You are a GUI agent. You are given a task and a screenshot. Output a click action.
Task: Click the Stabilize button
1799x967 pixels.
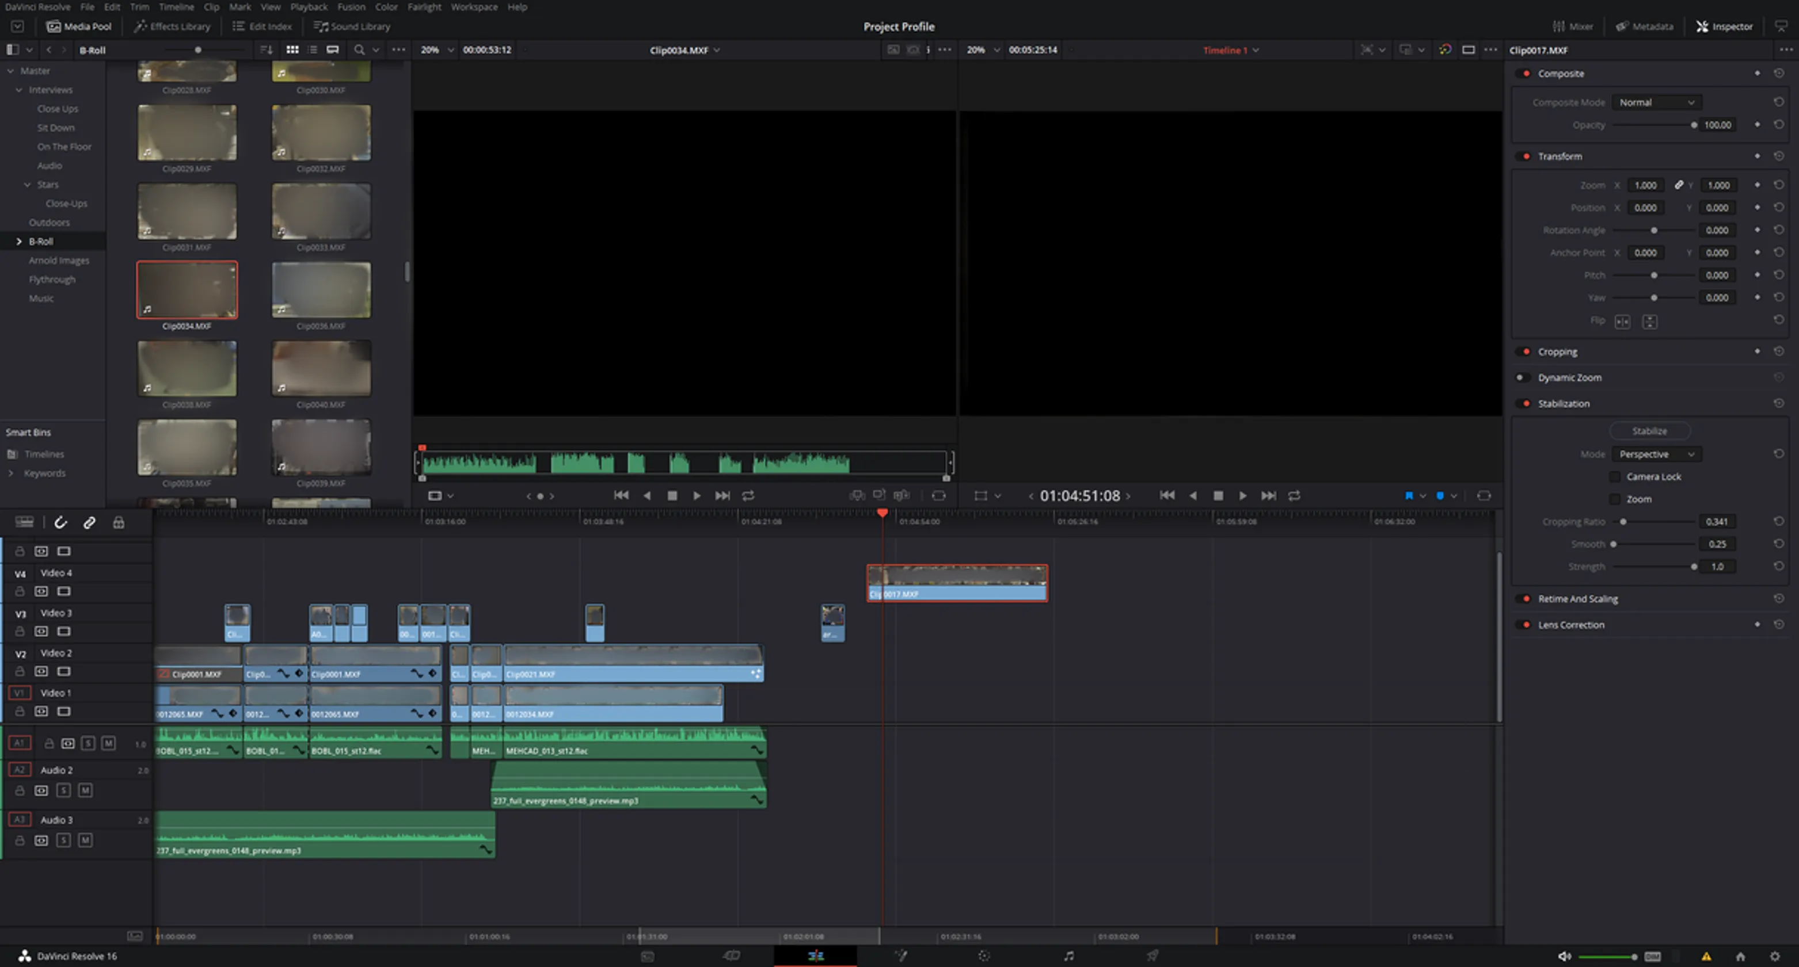point(1649,430)
